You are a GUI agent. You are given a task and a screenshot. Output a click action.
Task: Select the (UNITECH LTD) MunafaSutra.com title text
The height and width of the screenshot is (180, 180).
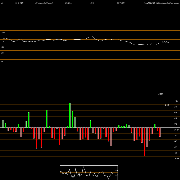coord(161,3)
